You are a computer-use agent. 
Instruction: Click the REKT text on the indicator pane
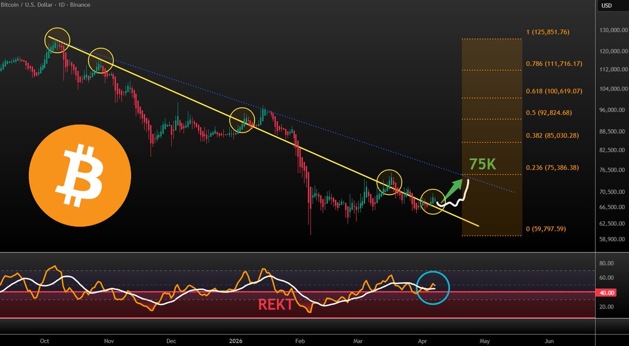277,304
